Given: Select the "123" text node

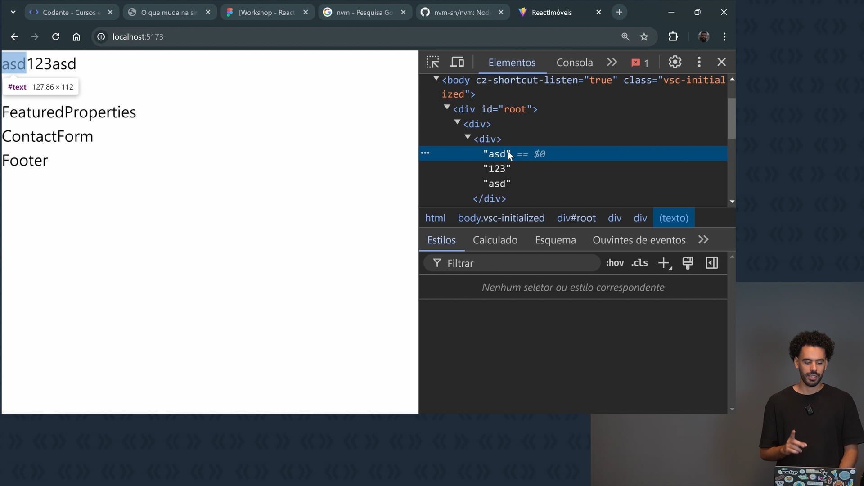Looking at the screenshot, I should 497,169.
